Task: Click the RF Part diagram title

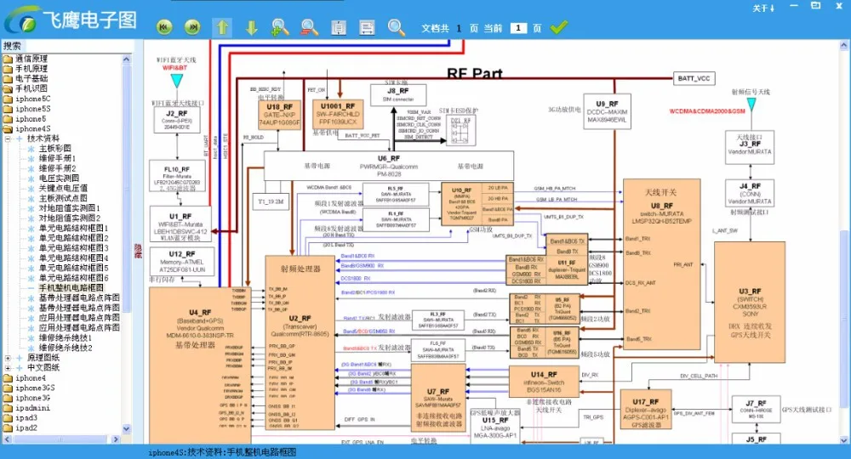Action: coord(474,74)
